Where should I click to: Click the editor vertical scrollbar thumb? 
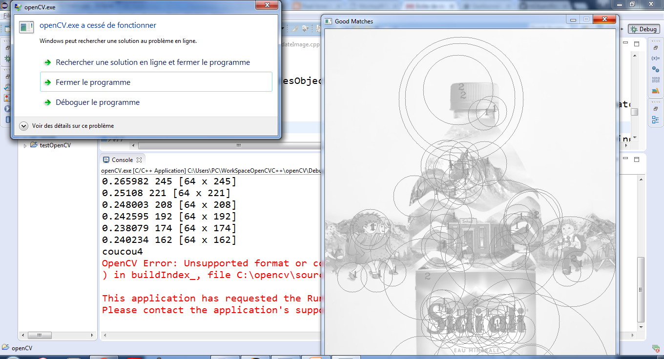634,112
